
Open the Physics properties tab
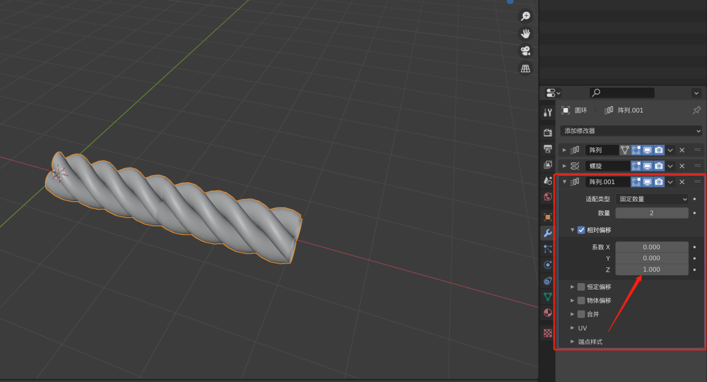click(x=548, y=265)
